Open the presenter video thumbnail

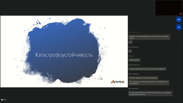pos(169,8)
